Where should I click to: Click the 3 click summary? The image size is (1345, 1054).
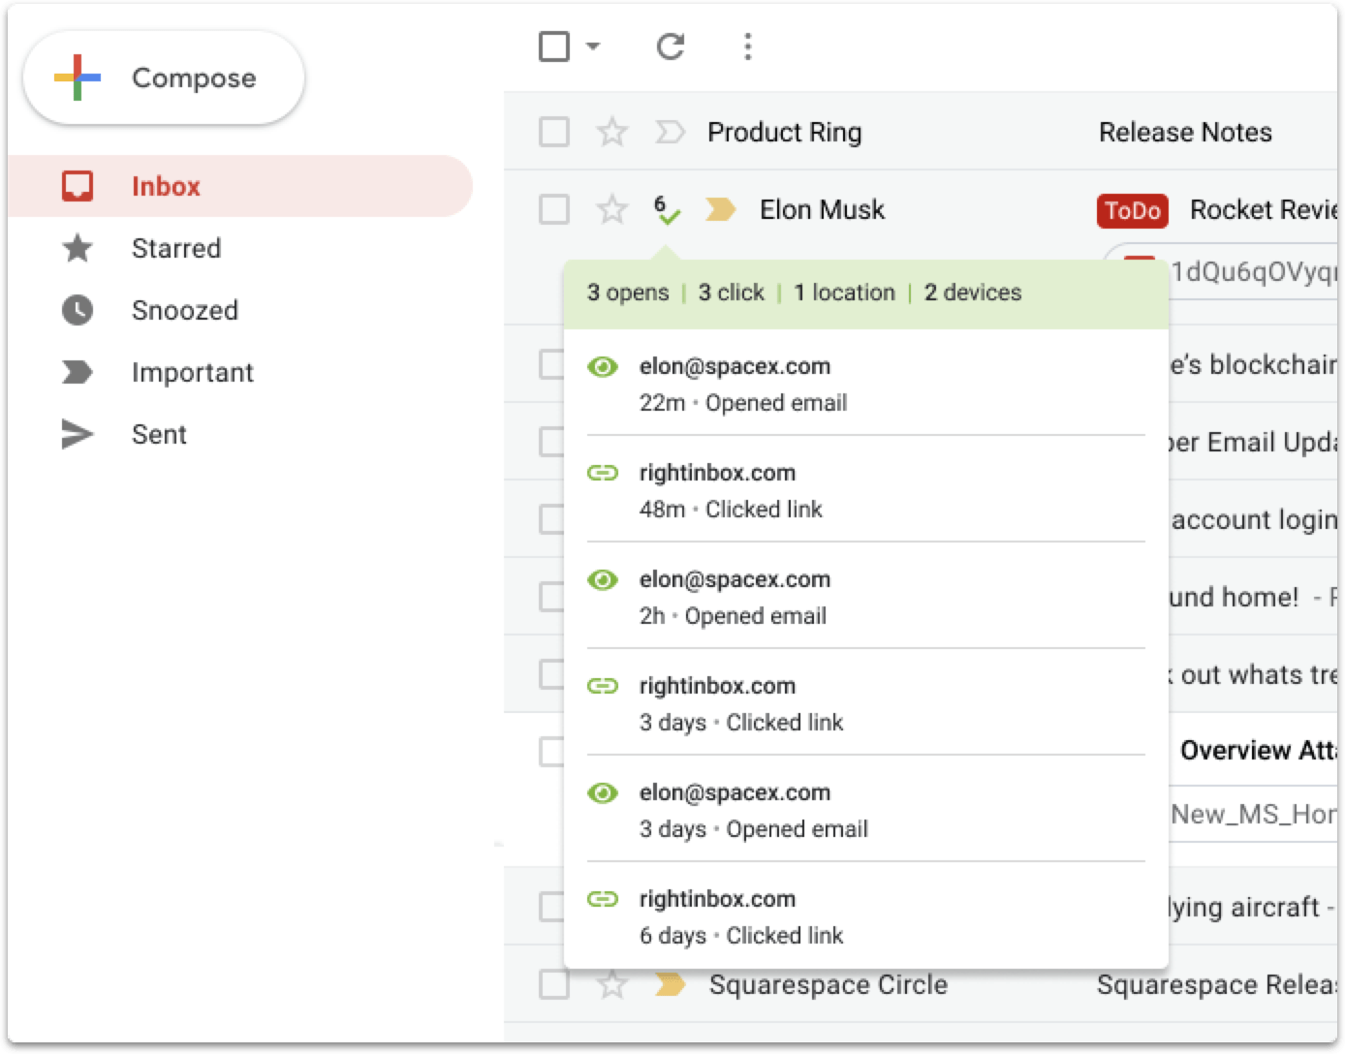(731, 293)
